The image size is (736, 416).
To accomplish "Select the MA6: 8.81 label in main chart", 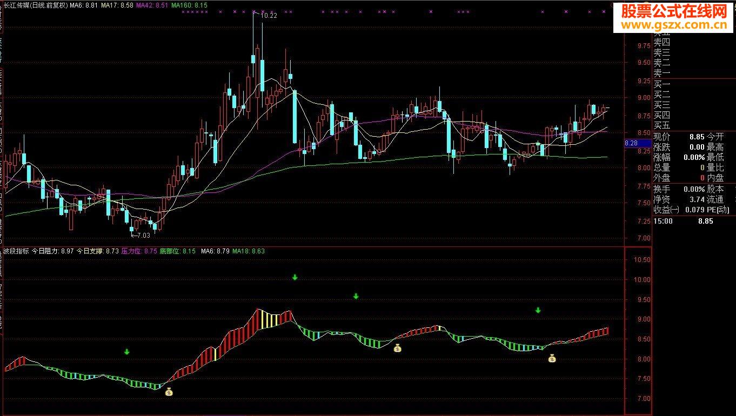I will coord(84,5).
